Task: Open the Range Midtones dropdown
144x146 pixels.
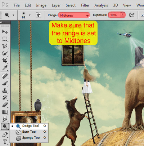Action: click(x=74, y=15)
